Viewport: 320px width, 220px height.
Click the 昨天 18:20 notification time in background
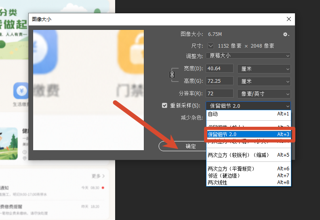pos(90,207)
